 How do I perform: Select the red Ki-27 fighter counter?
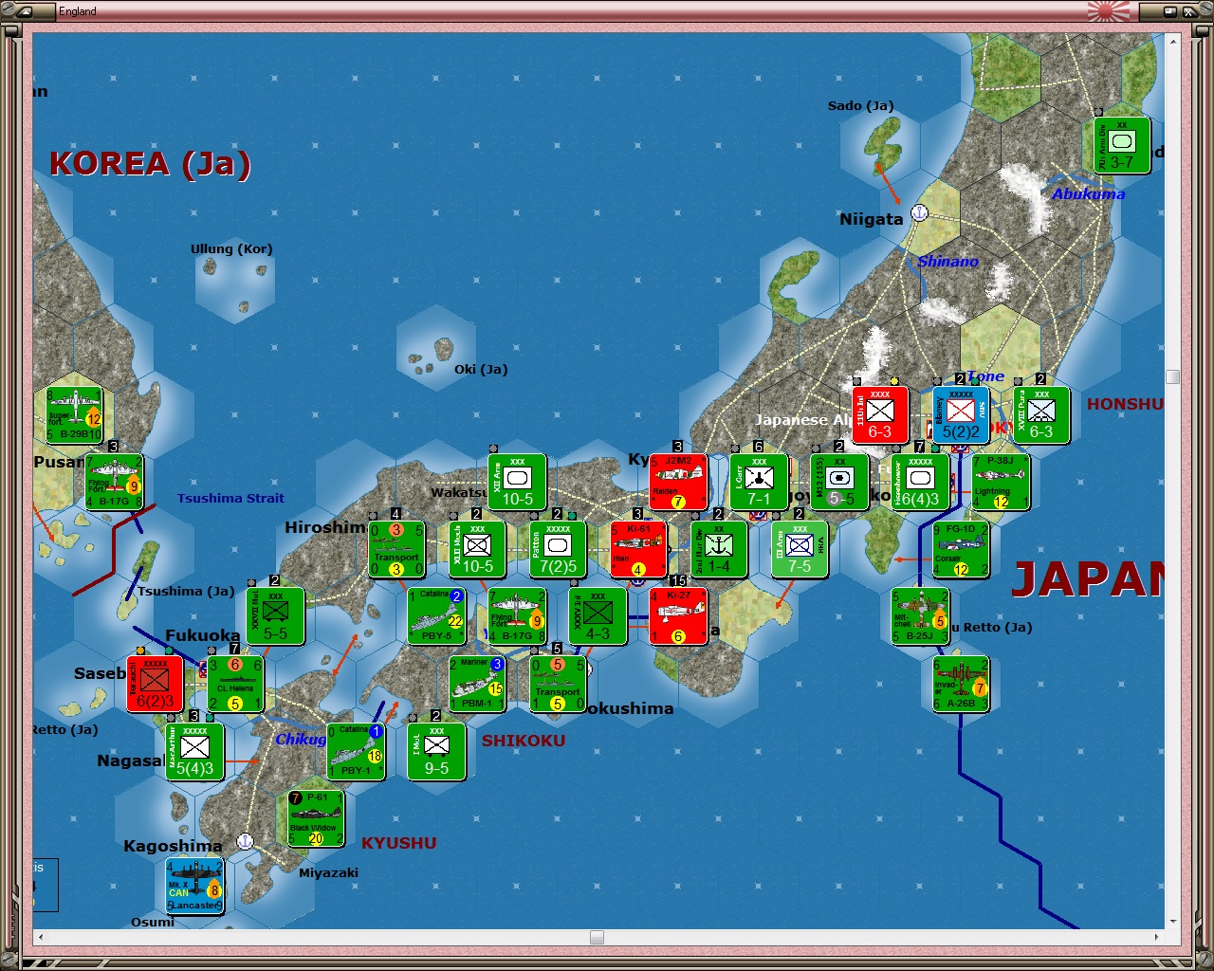click(x=678, y=616)
